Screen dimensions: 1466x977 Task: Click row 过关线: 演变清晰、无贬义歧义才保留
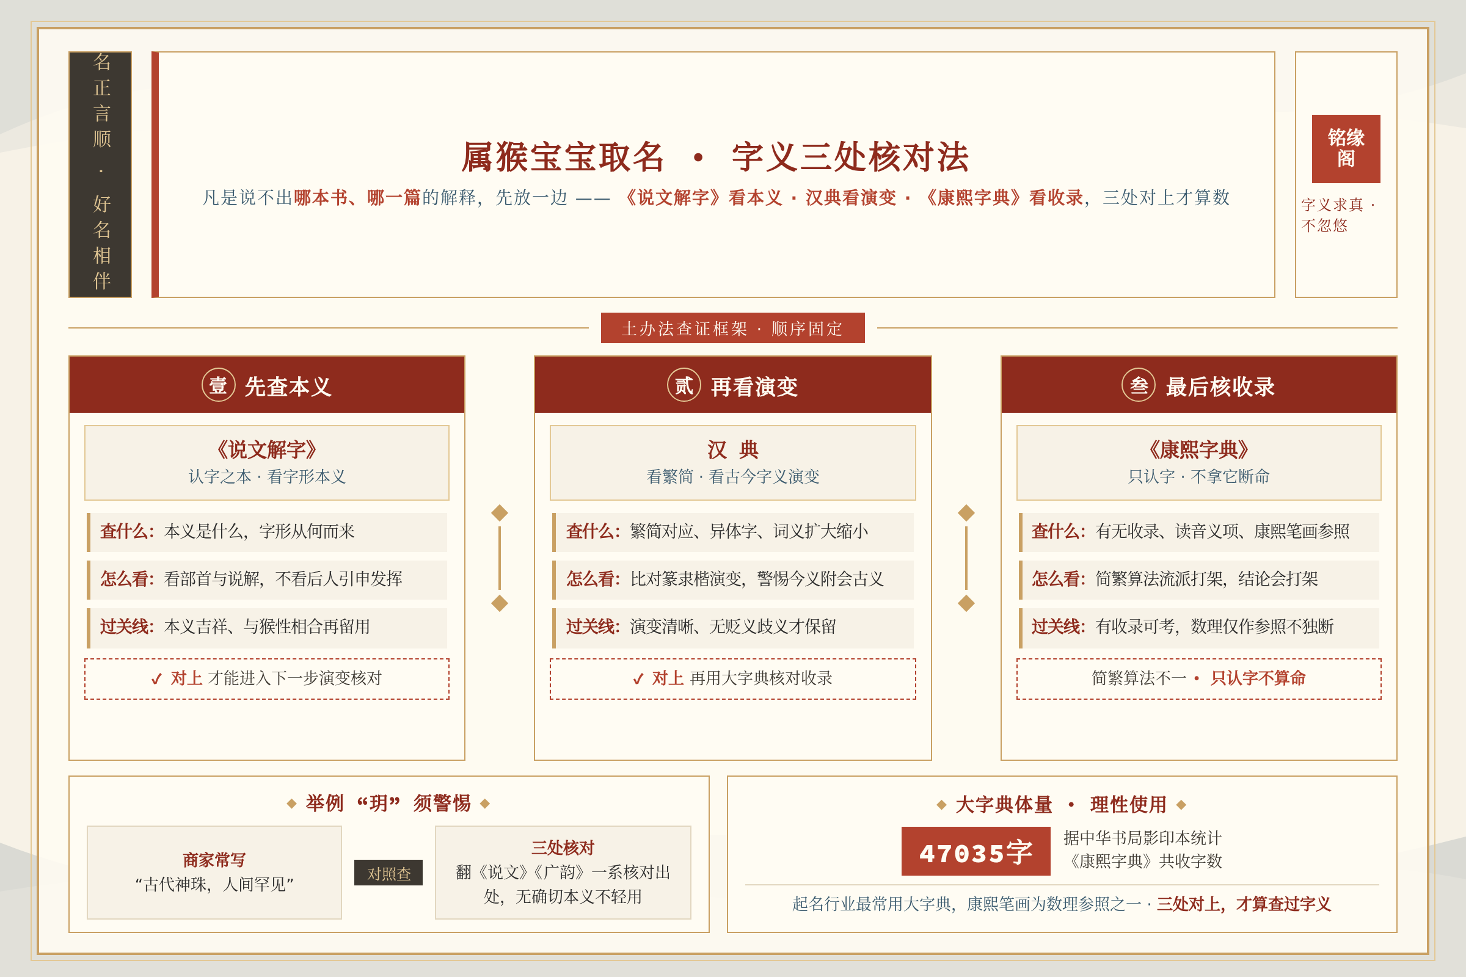732,628
